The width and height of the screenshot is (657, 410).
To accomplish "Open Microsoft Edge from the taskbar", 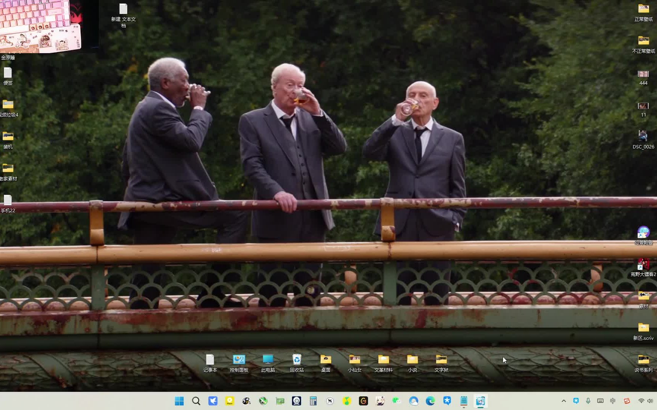I will (430, 401).
